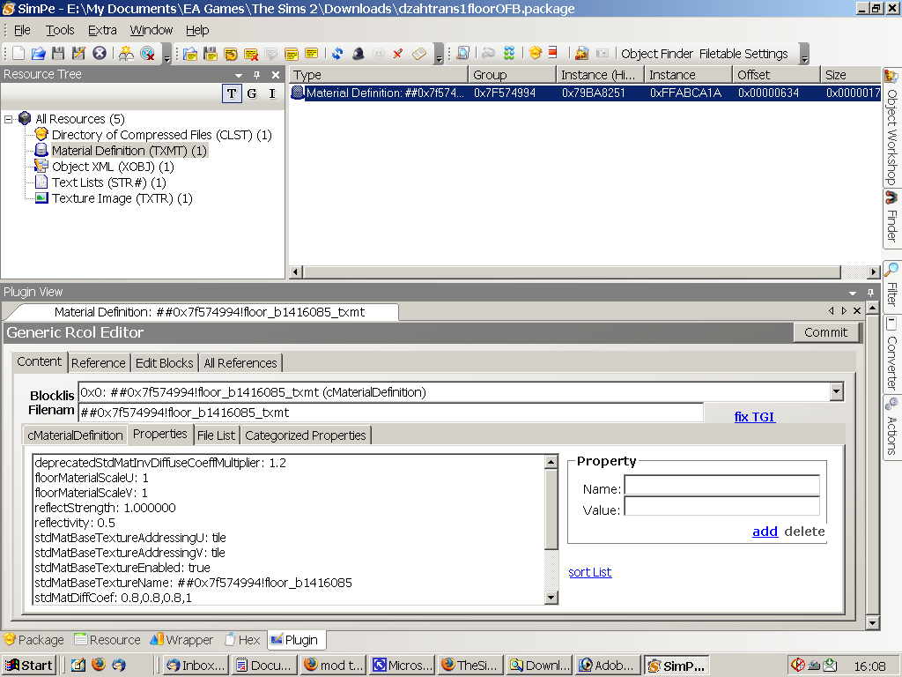Screen dimensions: 902x677
Task: Switch to the Hex view tab
Action: [243, 640]
